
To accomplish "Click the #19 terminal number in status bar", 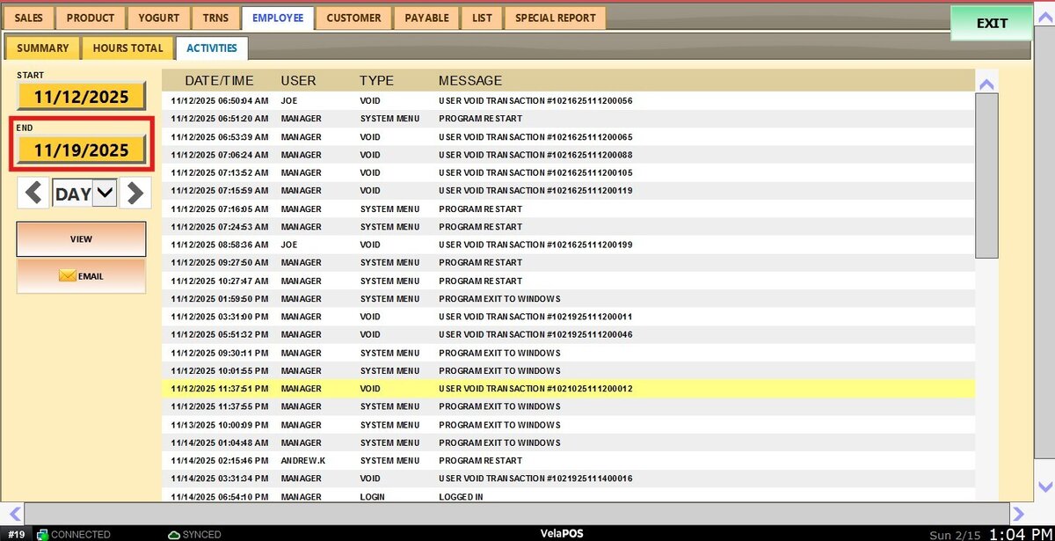I will [x=17, y=534].
